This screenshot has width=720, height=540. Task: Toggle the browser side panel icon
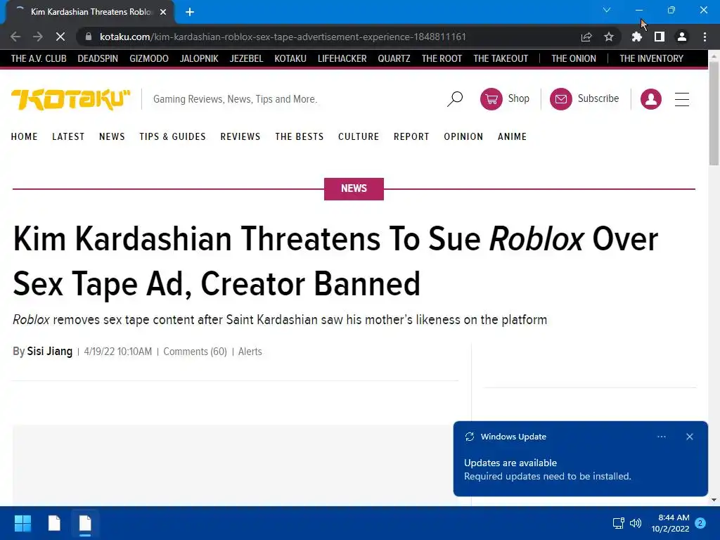[660, 37]
